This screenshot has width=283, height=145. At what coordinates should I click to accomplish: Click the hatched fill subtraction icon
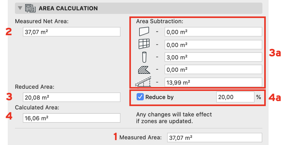[144, 70]
